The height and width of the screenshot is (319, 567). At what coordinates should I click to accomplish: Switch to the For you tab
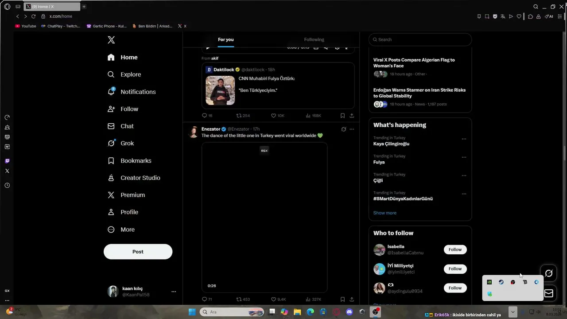[225, 39]
